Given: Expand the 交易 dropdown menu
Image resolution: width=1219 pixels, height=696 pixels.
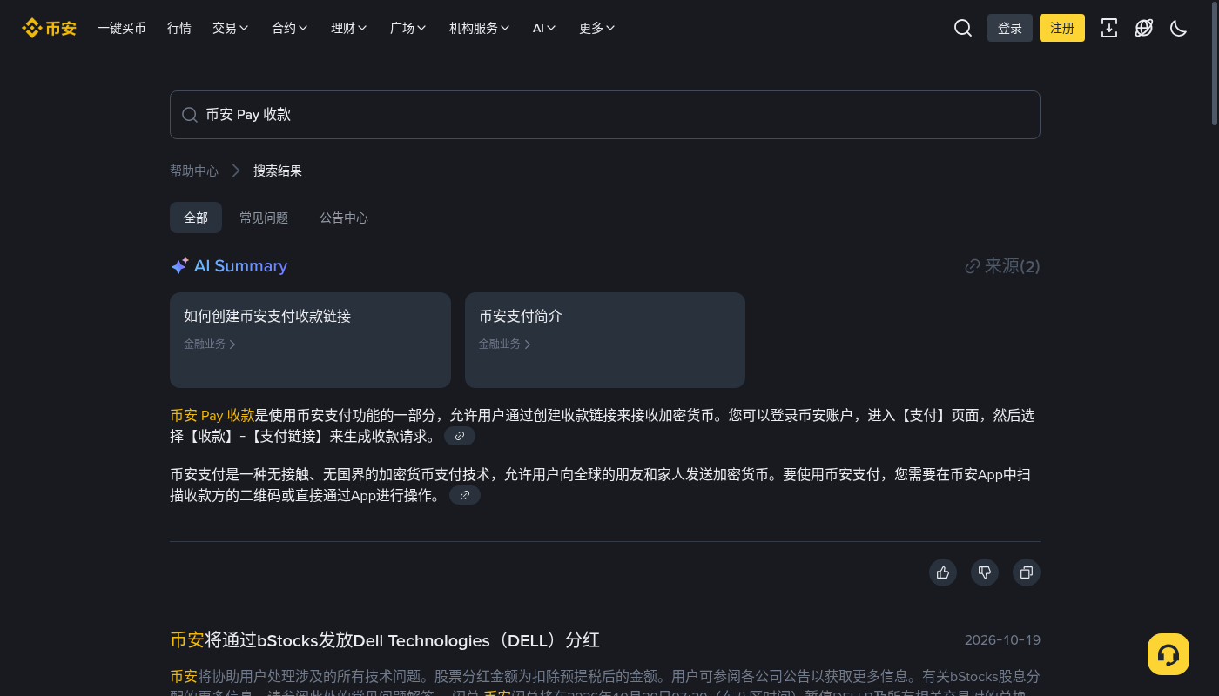Looking at the screenshot, I should (231, 28).
